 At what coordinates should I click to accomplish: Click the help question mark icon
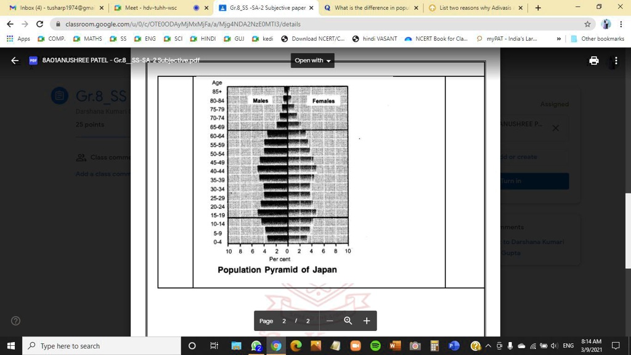point(15,320)
